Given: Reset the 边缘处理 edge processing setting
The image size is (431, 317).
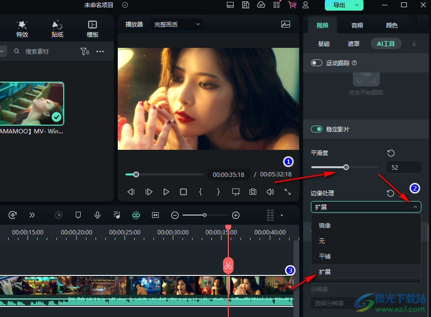Looking at the screenshot, I should pyautogui.click(x=390, y=193).
